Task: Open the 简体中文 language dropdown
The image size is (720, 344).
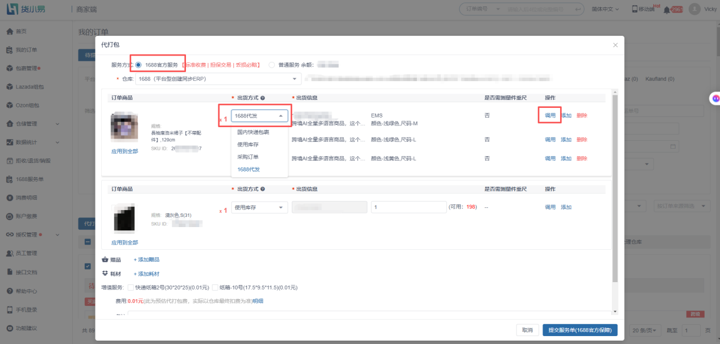Action: pos(605,10)
